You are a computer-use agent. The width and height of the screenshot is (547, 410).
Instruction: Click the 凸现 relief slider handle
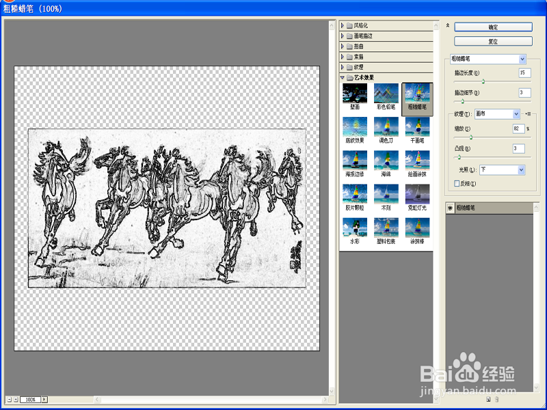459,157
